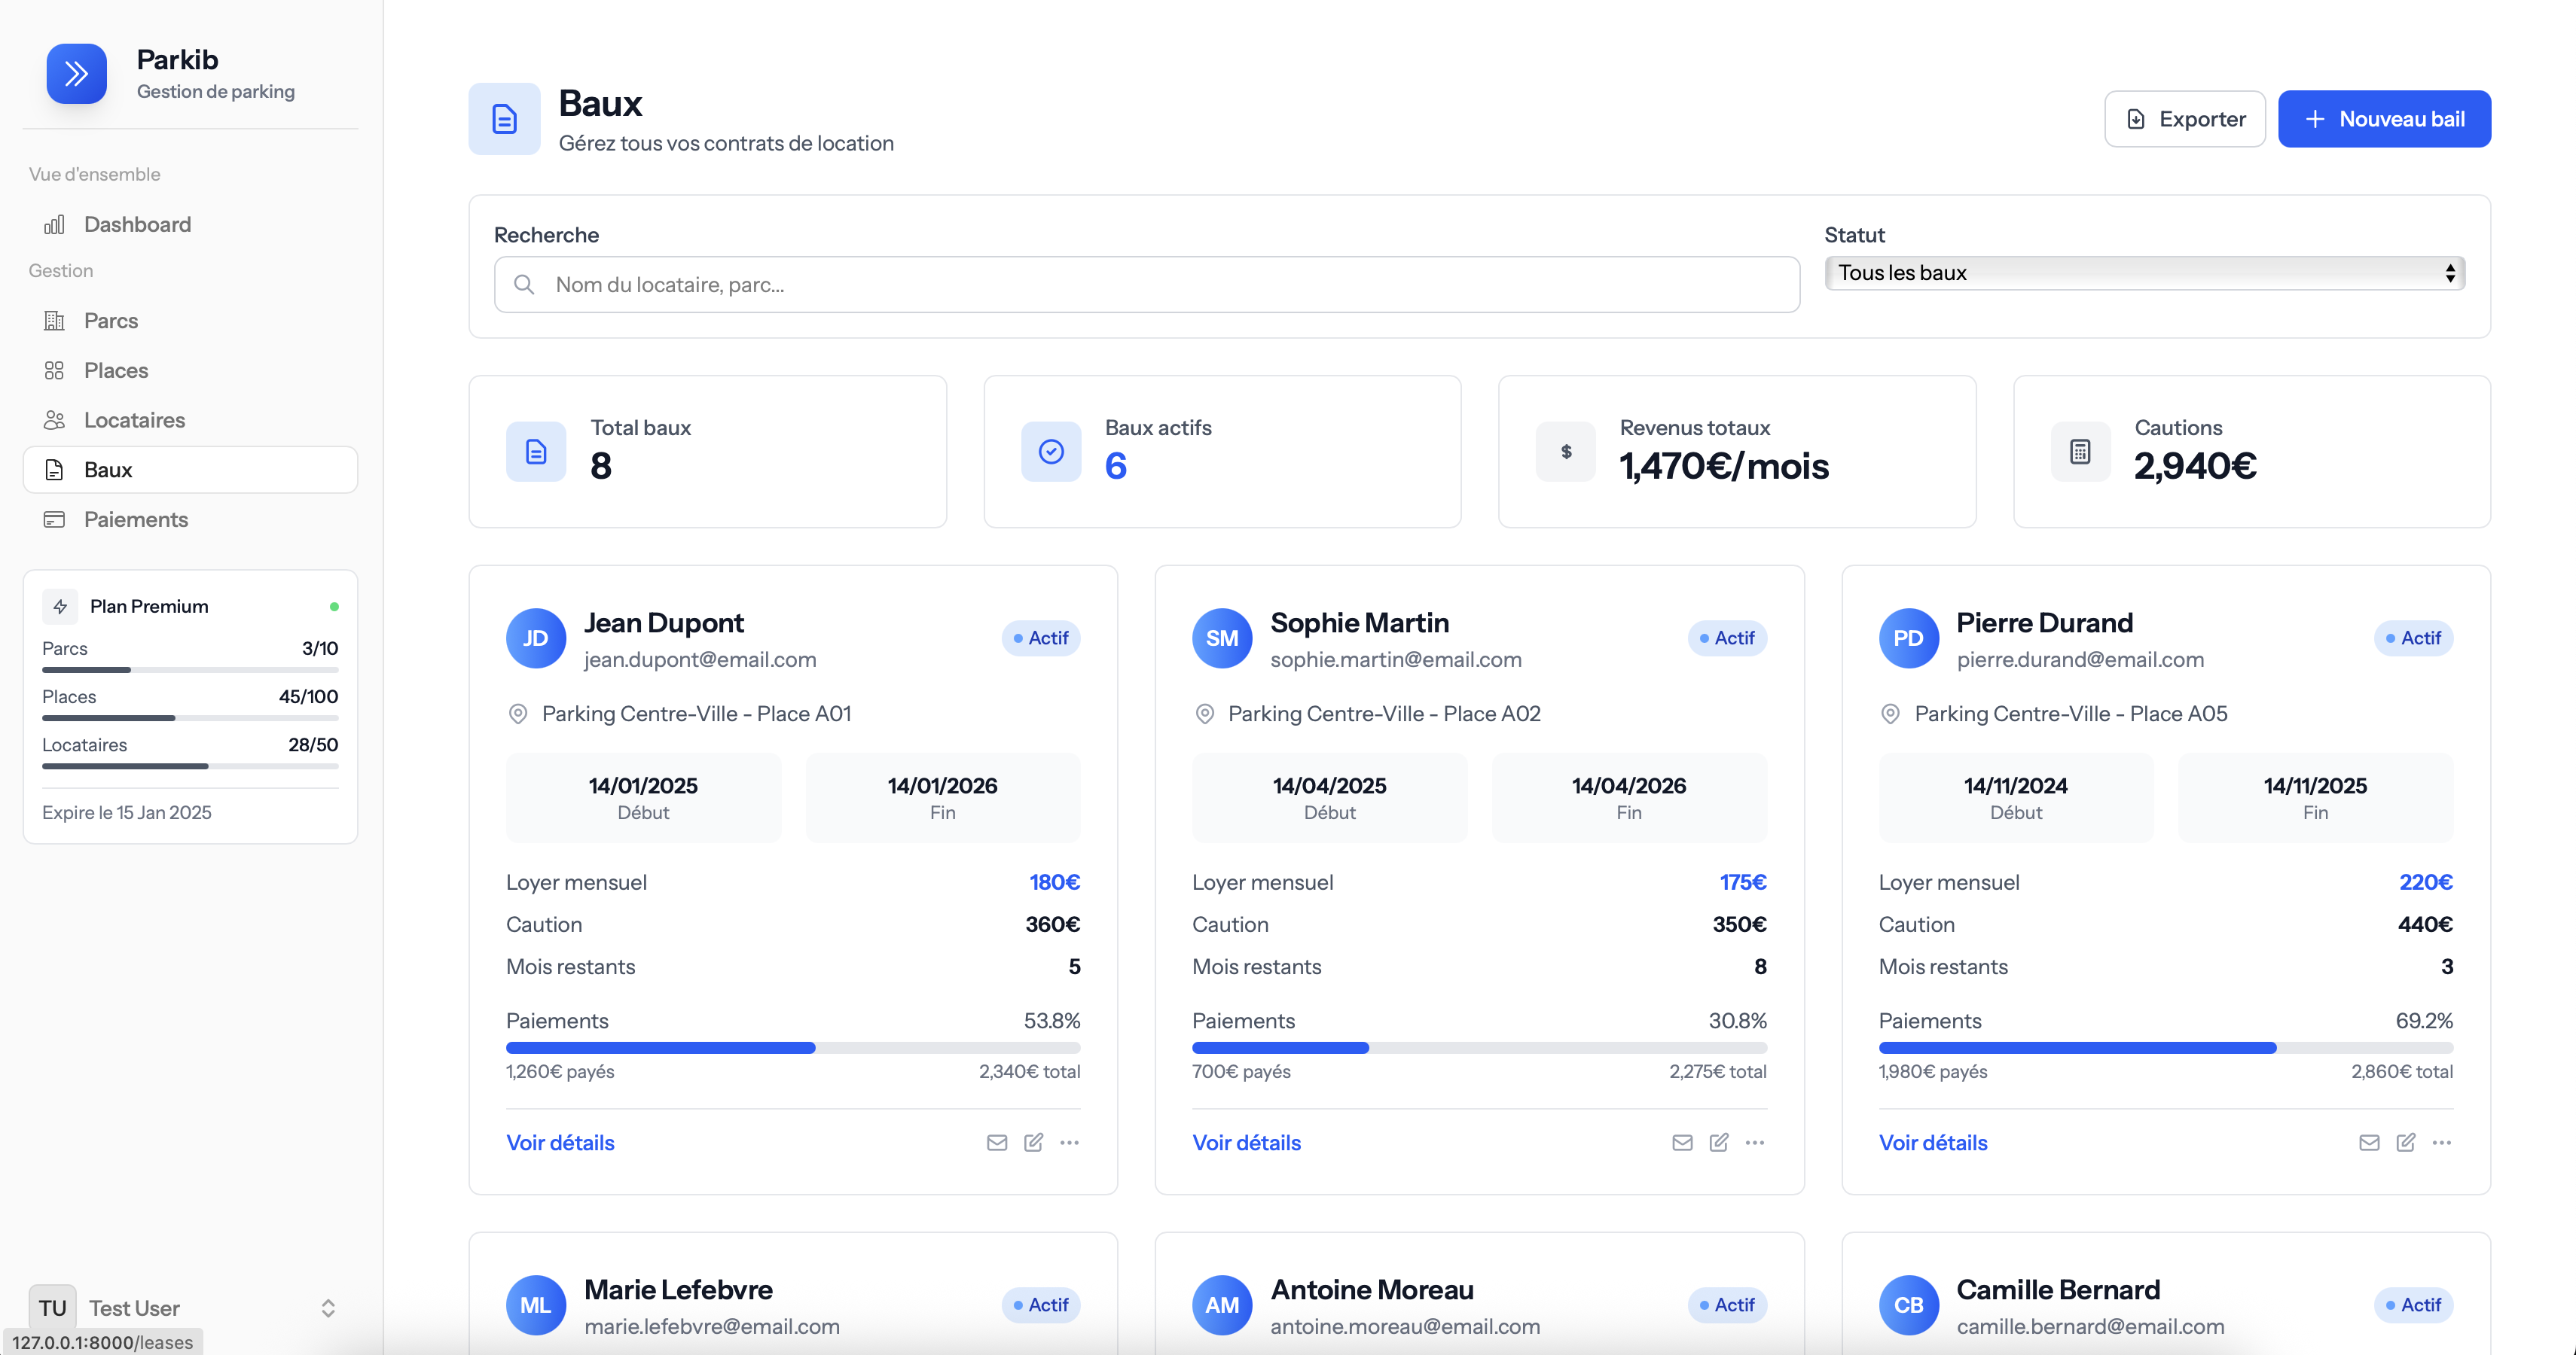Navigate to Locataires section
Screen dimensions: 2576x1355
[x=134, y=420]
